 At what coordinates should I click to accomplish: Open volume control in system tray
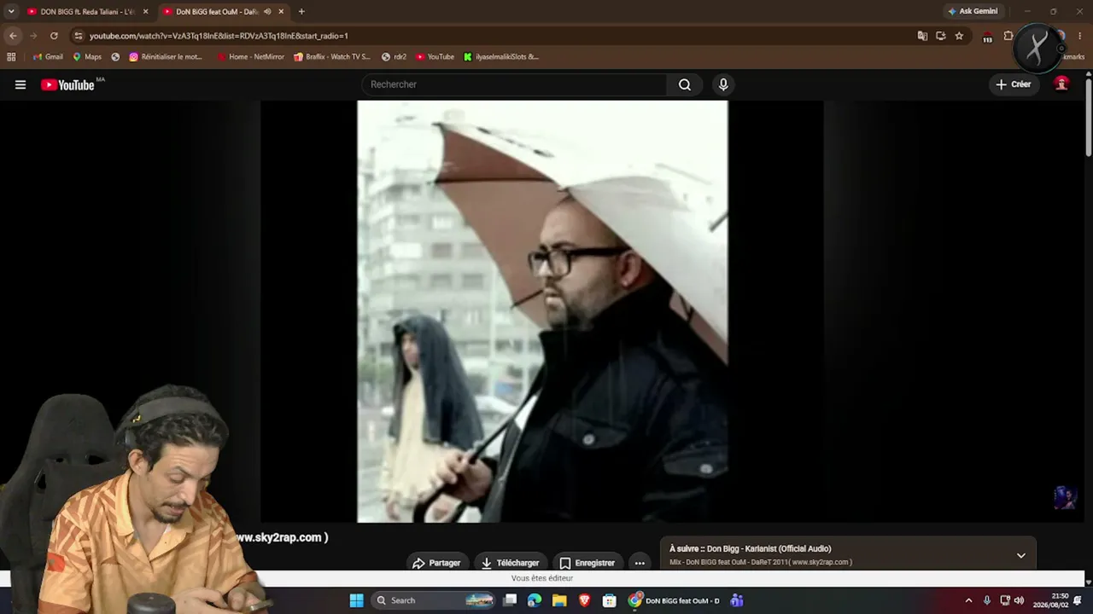point(1019,600)
